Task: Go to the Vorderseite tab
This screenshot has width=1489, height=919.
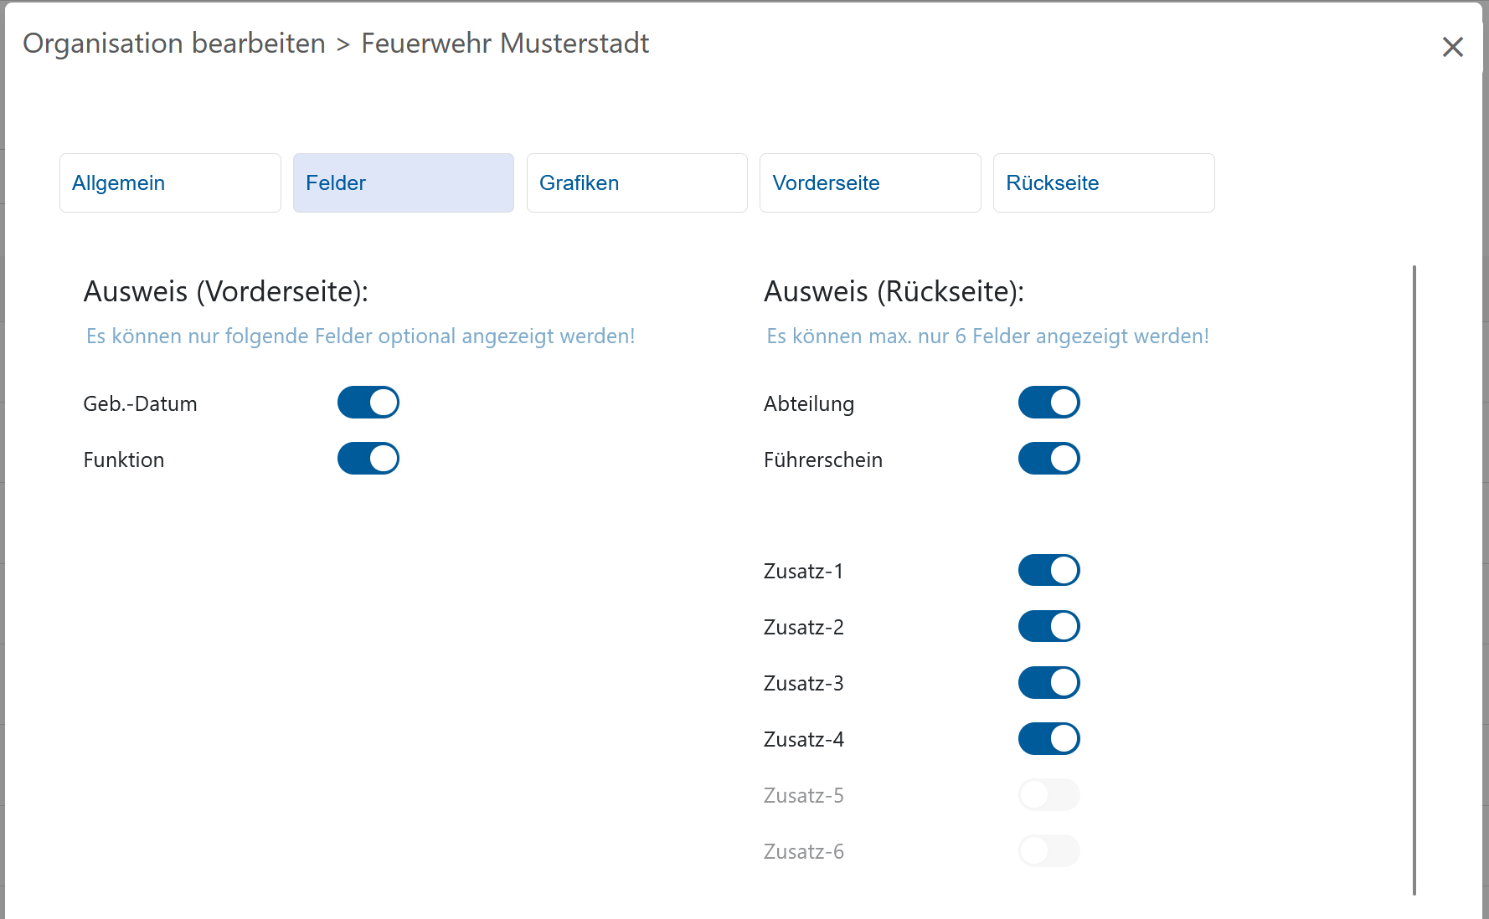Action: pyautogui.click(x=870, y=182)
